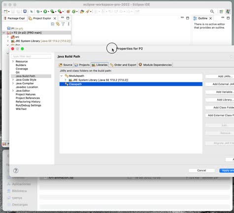Click the green bug Debug icon
This screenshot has width=234, height=213.
38,11
